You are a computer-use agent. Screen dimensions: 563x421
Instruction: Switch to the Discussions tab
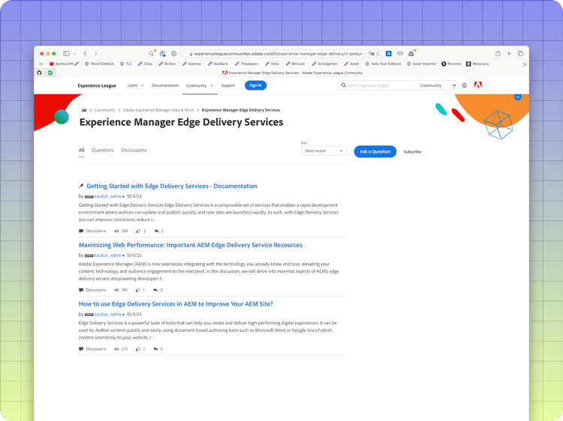pyautogui.click(x=134, y=150)
